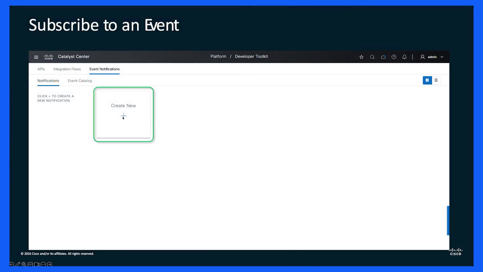Click the favorites star icon
This screenshot has height=272, width=483.
[361, 57]
